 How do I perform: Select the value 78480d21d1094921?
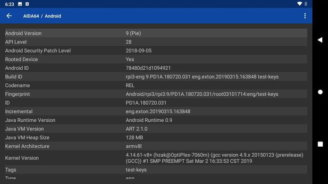tap(148, 68)
